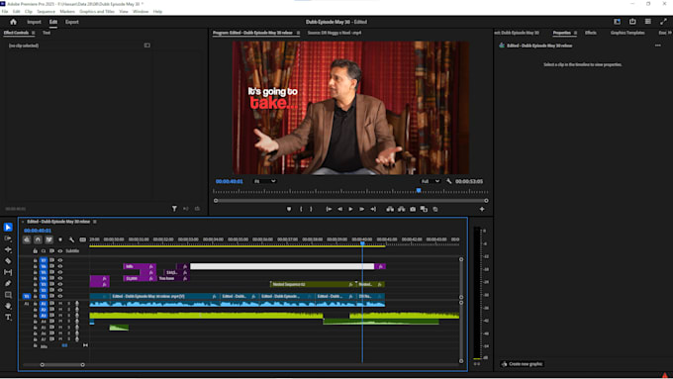Open Graphics and Titles menu
Screen dimensions: 673x379
(x=97, y=12)
